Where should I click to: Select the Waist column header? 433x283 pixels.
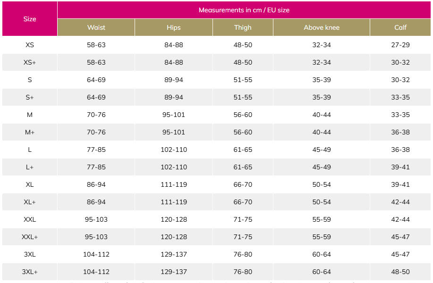click(x=96, y=27)
